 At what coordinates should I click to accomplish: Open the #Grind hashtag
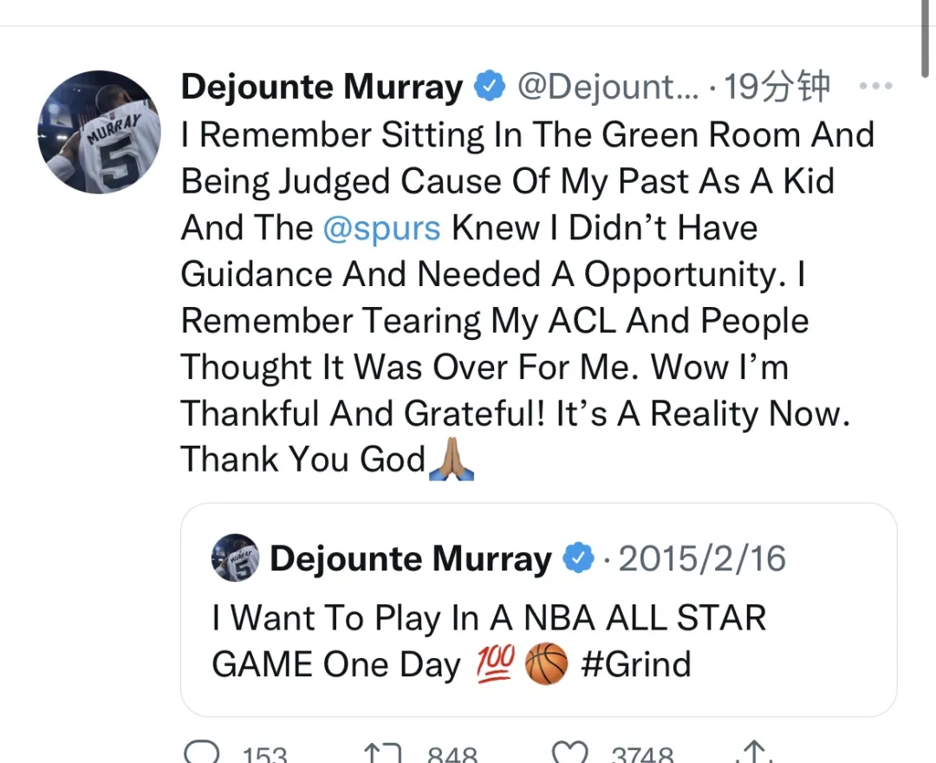pos(636,664)
